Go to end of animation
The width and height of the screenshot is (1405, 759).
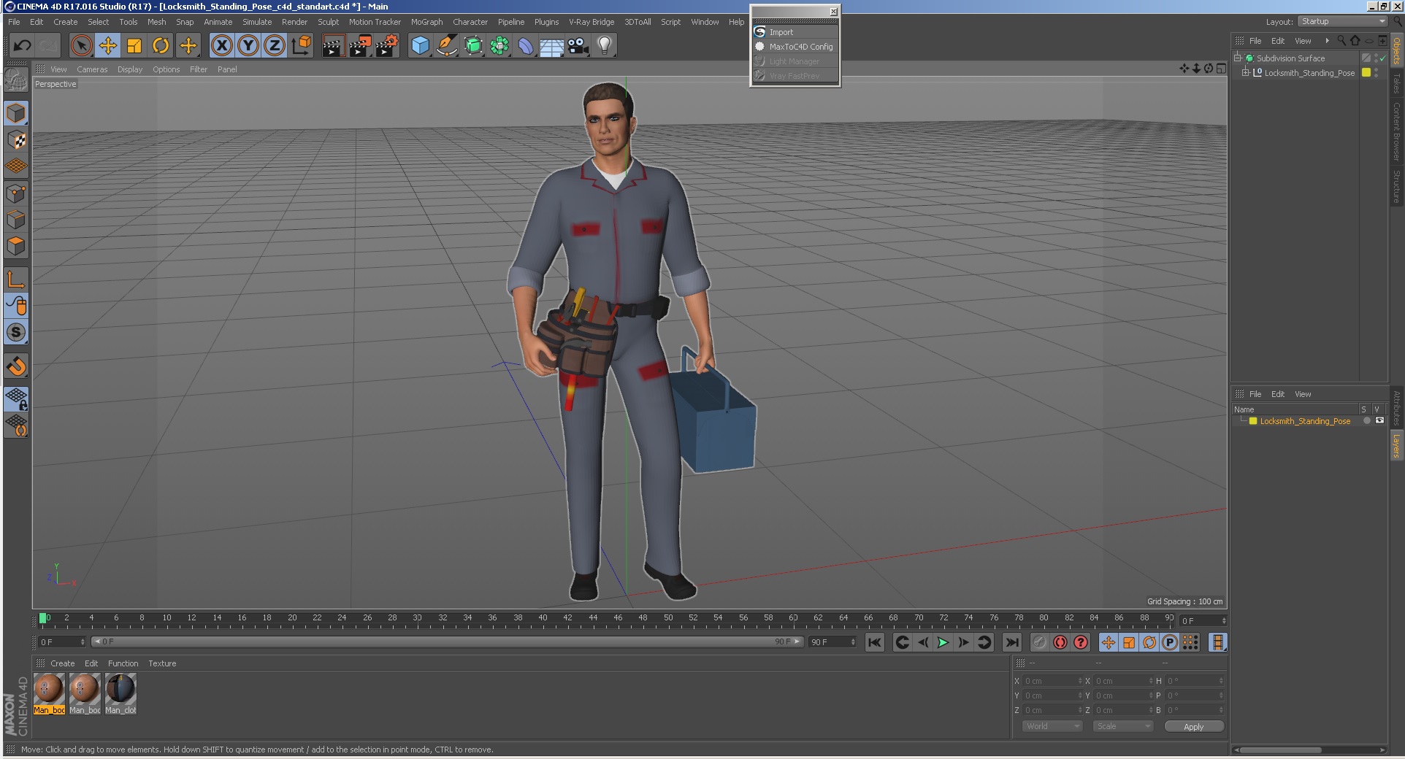point(1011,642)
